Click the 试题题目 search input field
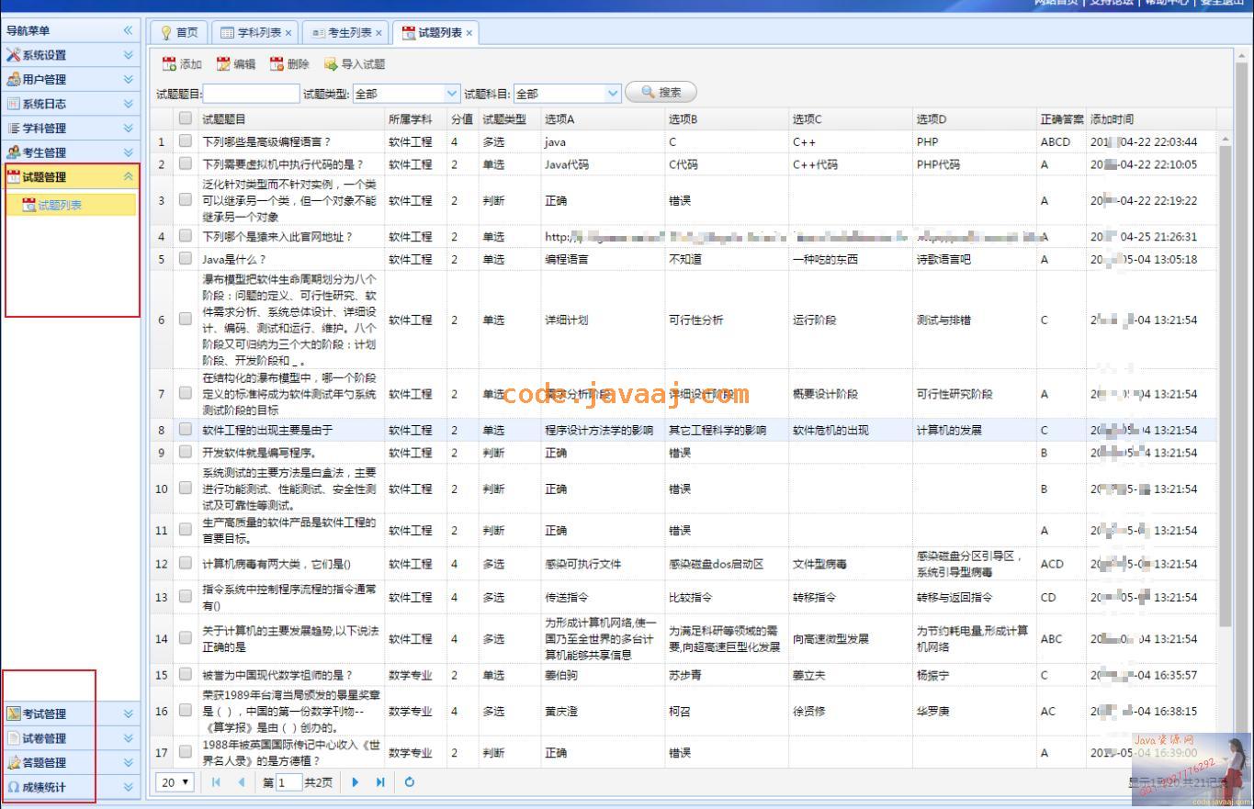This screenshot has width=1254, height=809. point(251,93)
